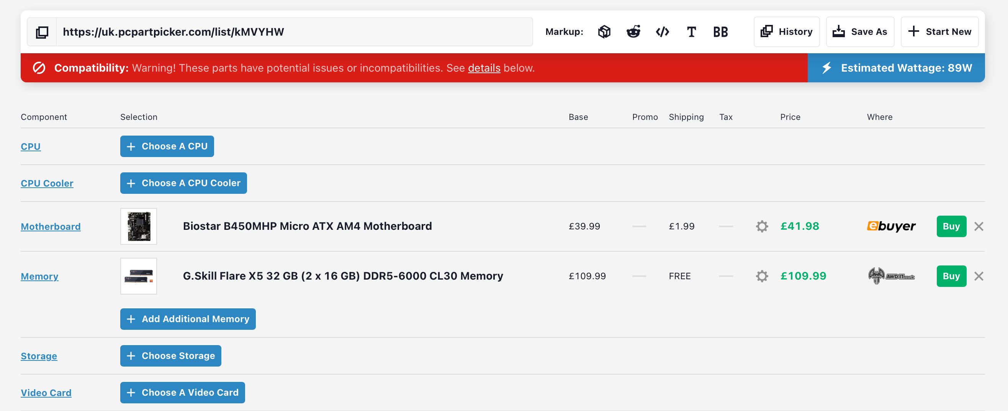Click the Save As button

(x=860, y=32)
